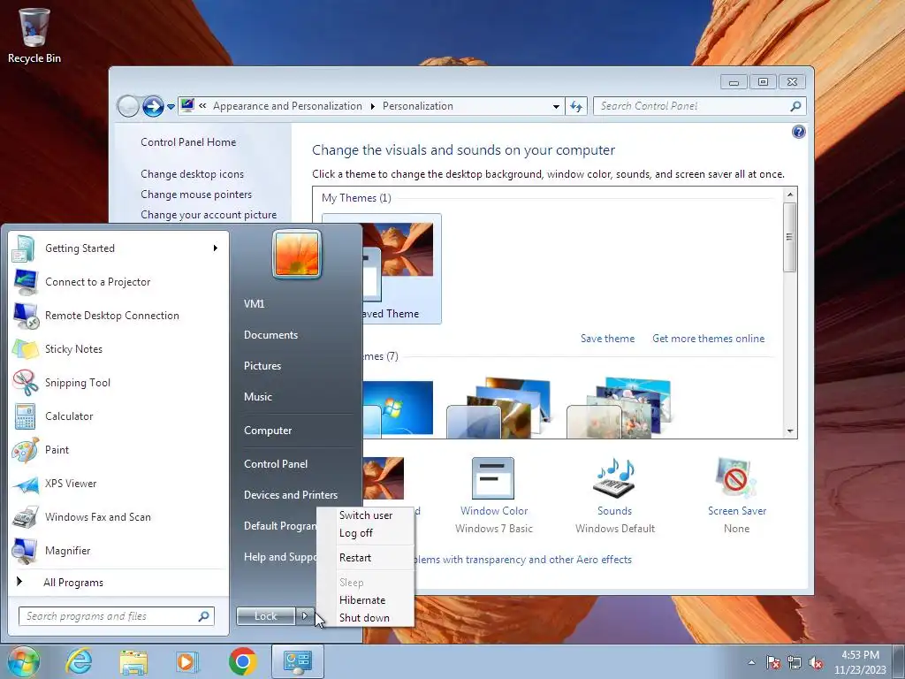Open VM1 user folder
905x679 pixels.
(x=254, y=304)
